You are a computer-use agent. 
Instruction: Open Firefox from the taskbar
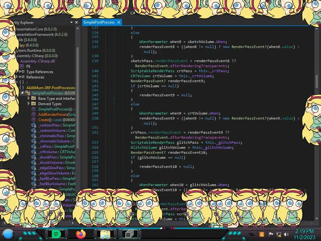point(81,234)
